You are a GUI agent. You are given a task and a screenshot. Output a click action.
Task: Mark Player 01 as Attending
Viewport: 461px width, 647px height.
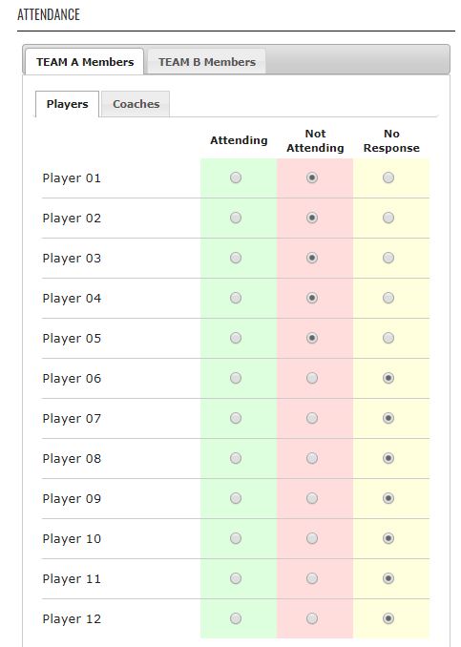click(x=236, y=177)
